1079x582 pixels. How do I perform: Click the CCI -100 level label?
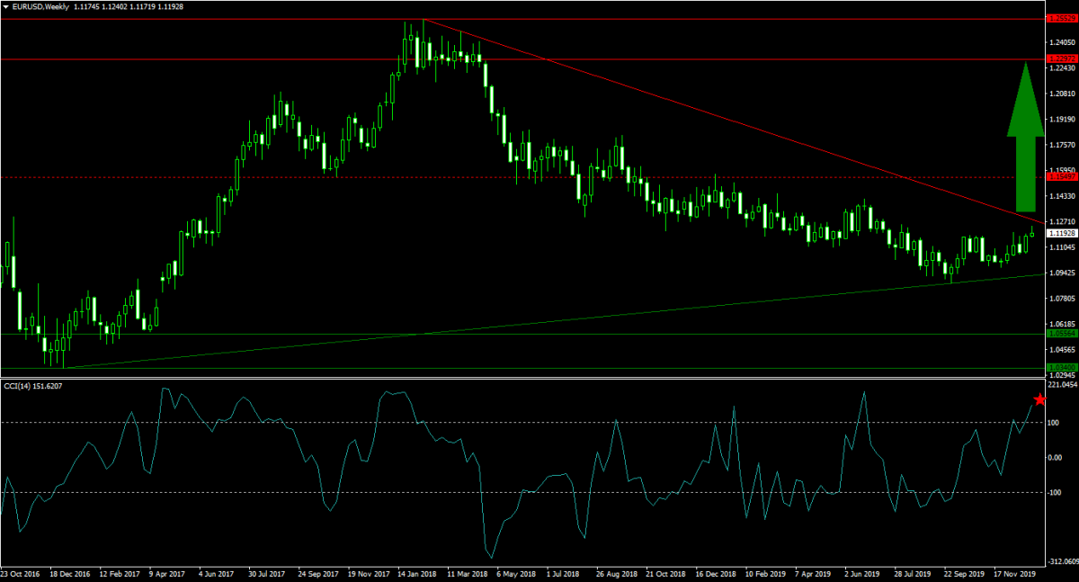1057,492
